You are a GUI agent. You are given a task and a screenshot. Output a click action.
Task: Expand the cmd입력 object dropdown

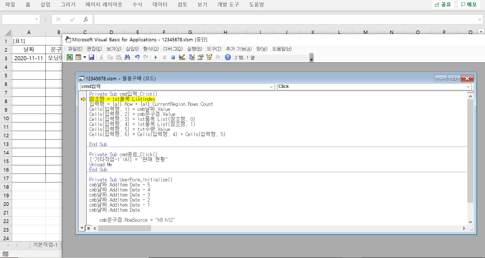[271, 87]
